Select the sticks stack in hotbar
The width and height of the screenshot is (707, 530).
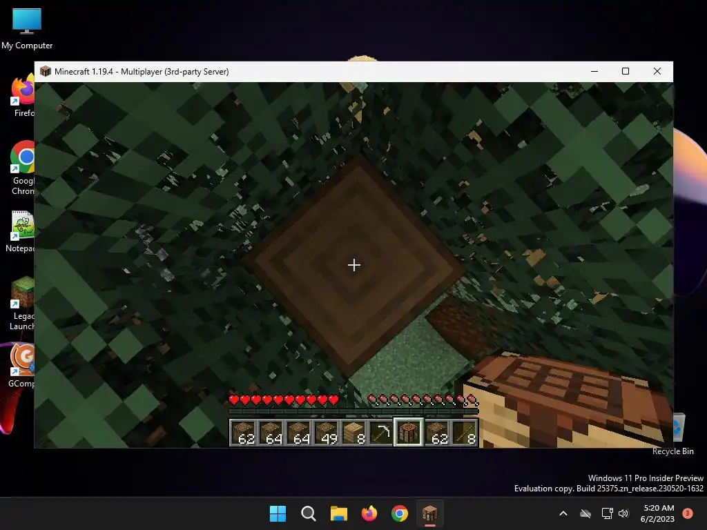click(x=465, y=433)
